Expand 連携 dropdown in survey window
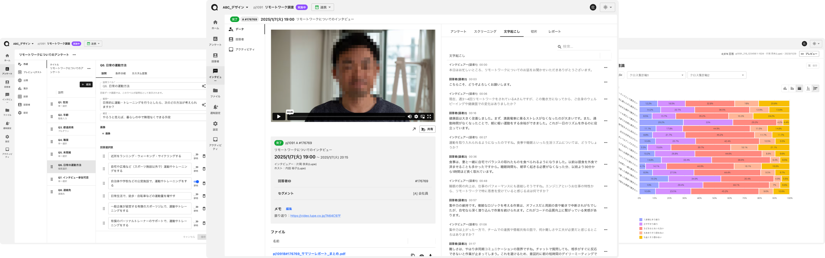Screen dimensions: 825x258 coord(93,44)
